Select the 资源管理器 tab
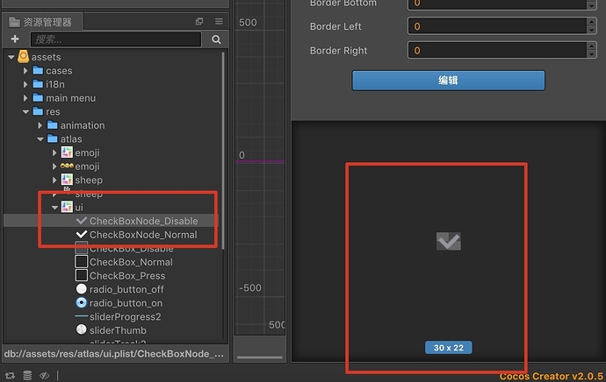Viewport: 606px width, 382px height. (41, 22)
